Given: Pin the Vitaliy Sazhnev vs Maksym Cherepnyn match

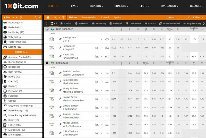Looking at the screenshot, I should coord(60,90).
